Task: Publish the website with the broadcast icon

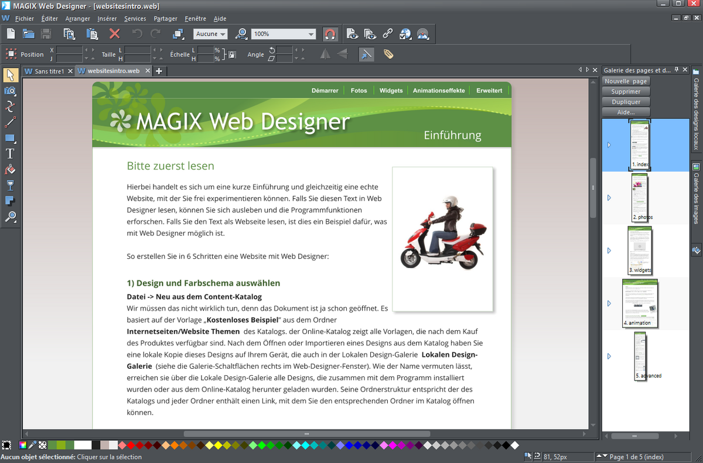Action: (423, 34)
